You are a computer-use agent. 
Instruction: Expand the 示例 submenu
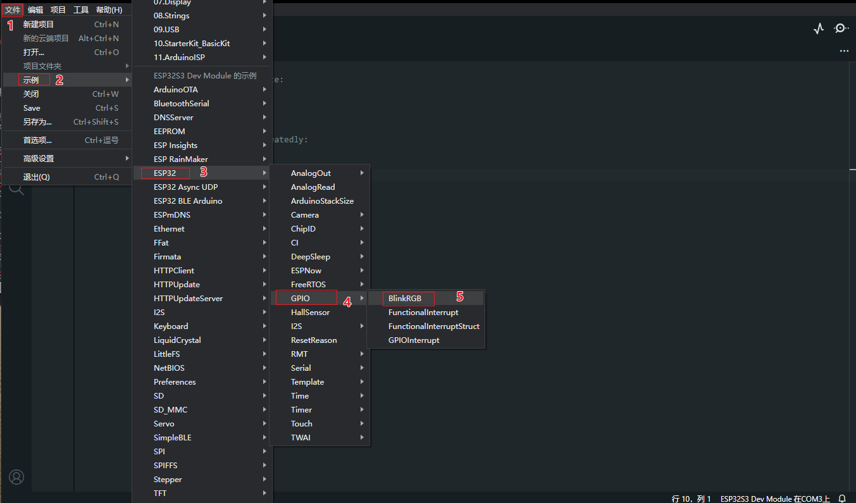pos(67,80)
